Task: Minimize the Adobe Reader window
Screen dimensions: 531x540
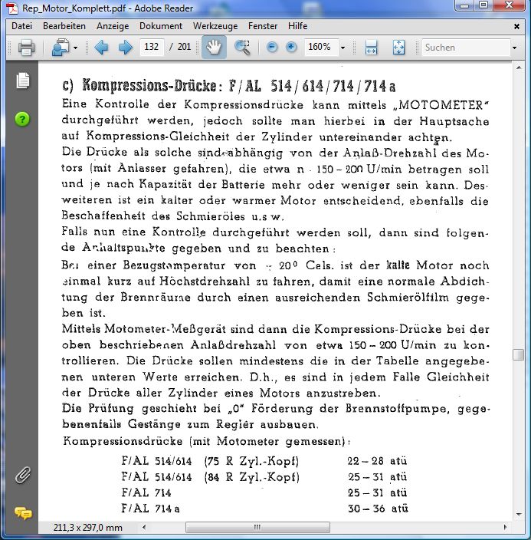Action: pyautogui.click(x=464, y=5)
